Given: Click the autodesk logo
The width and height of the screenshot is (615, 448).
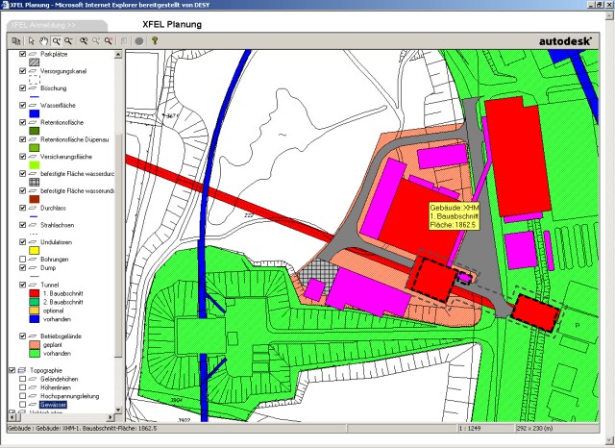Looking at the screenshot, I should coord(565,41).
